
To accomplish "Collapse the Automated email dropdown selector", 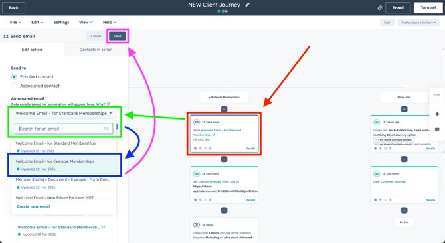I will coord(64,113).
